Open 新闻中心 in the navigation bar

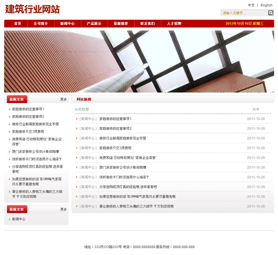[x=68, y=23]
